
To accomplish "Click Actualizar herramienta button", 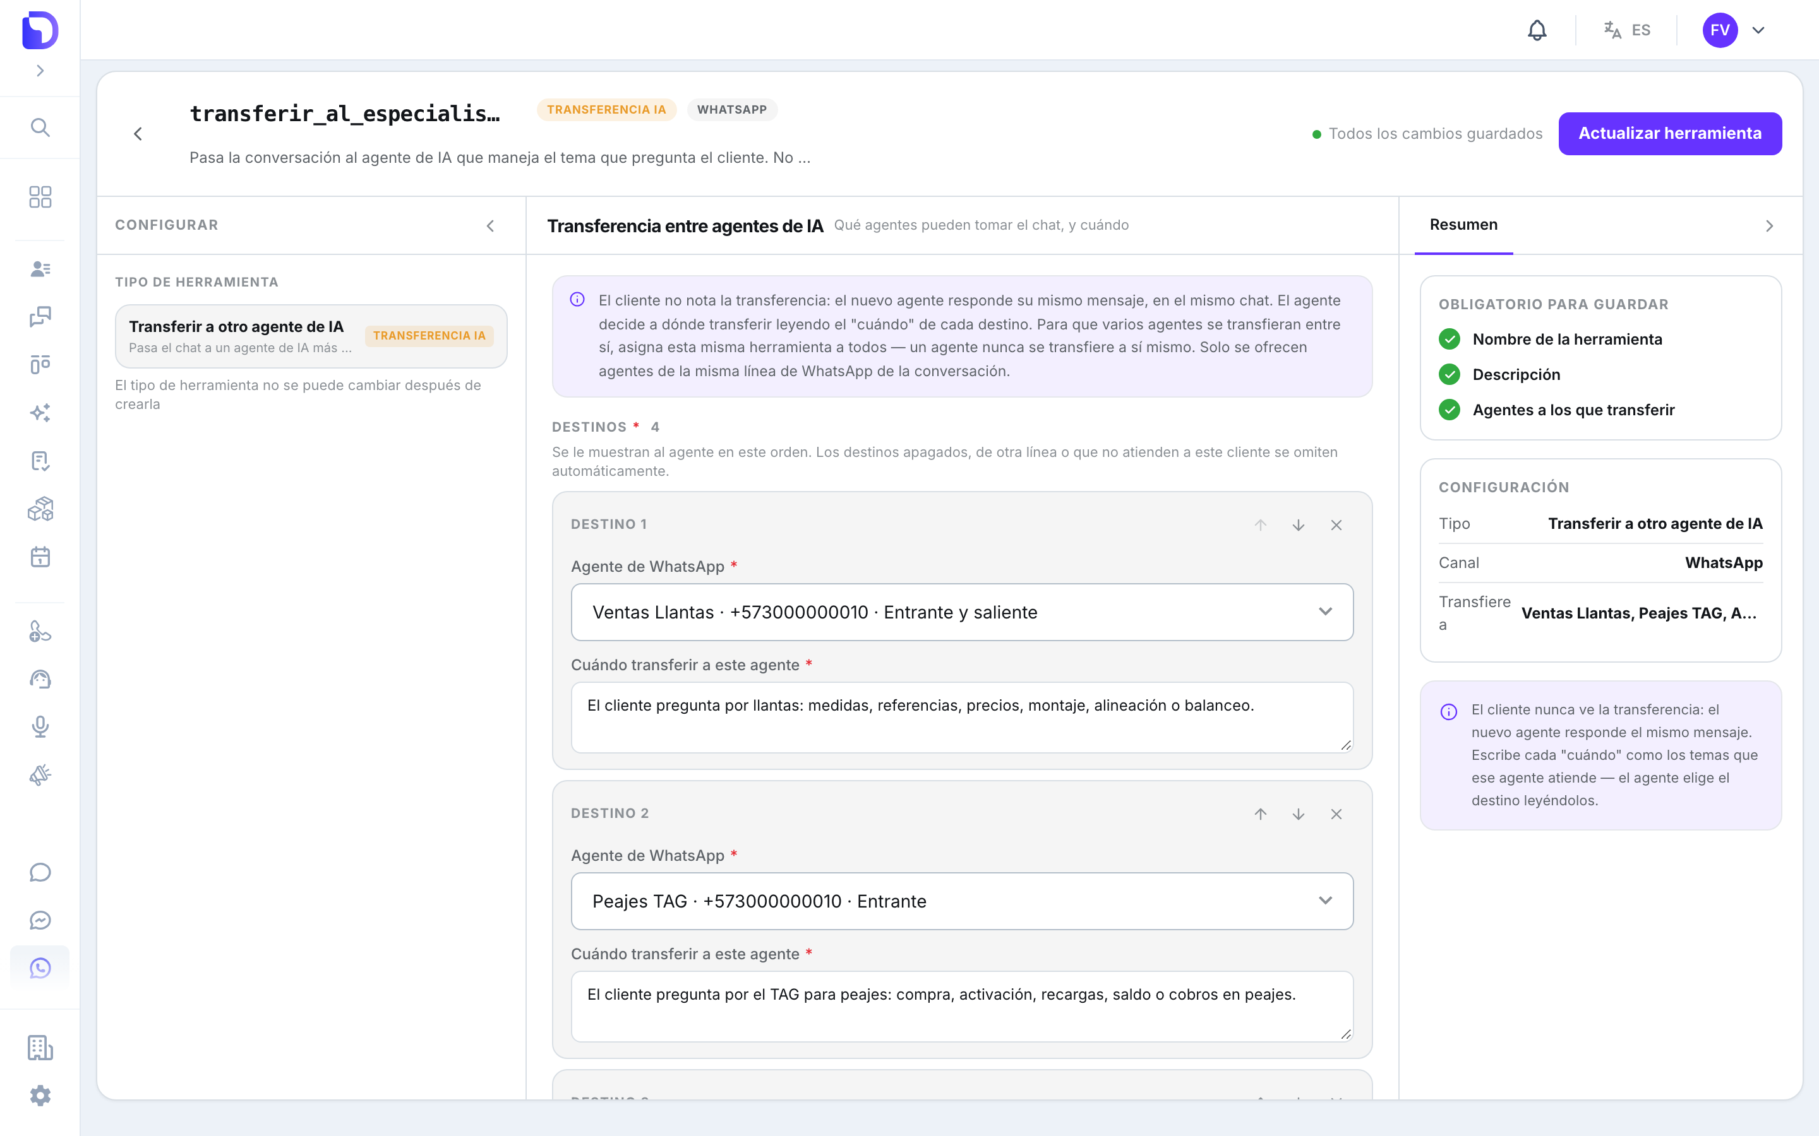I will (x=1669, y=134).
